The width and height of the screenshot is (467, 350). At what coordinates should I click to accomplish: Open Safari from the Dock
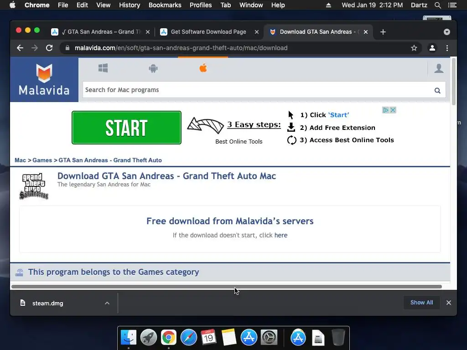[x=188, y=338]
